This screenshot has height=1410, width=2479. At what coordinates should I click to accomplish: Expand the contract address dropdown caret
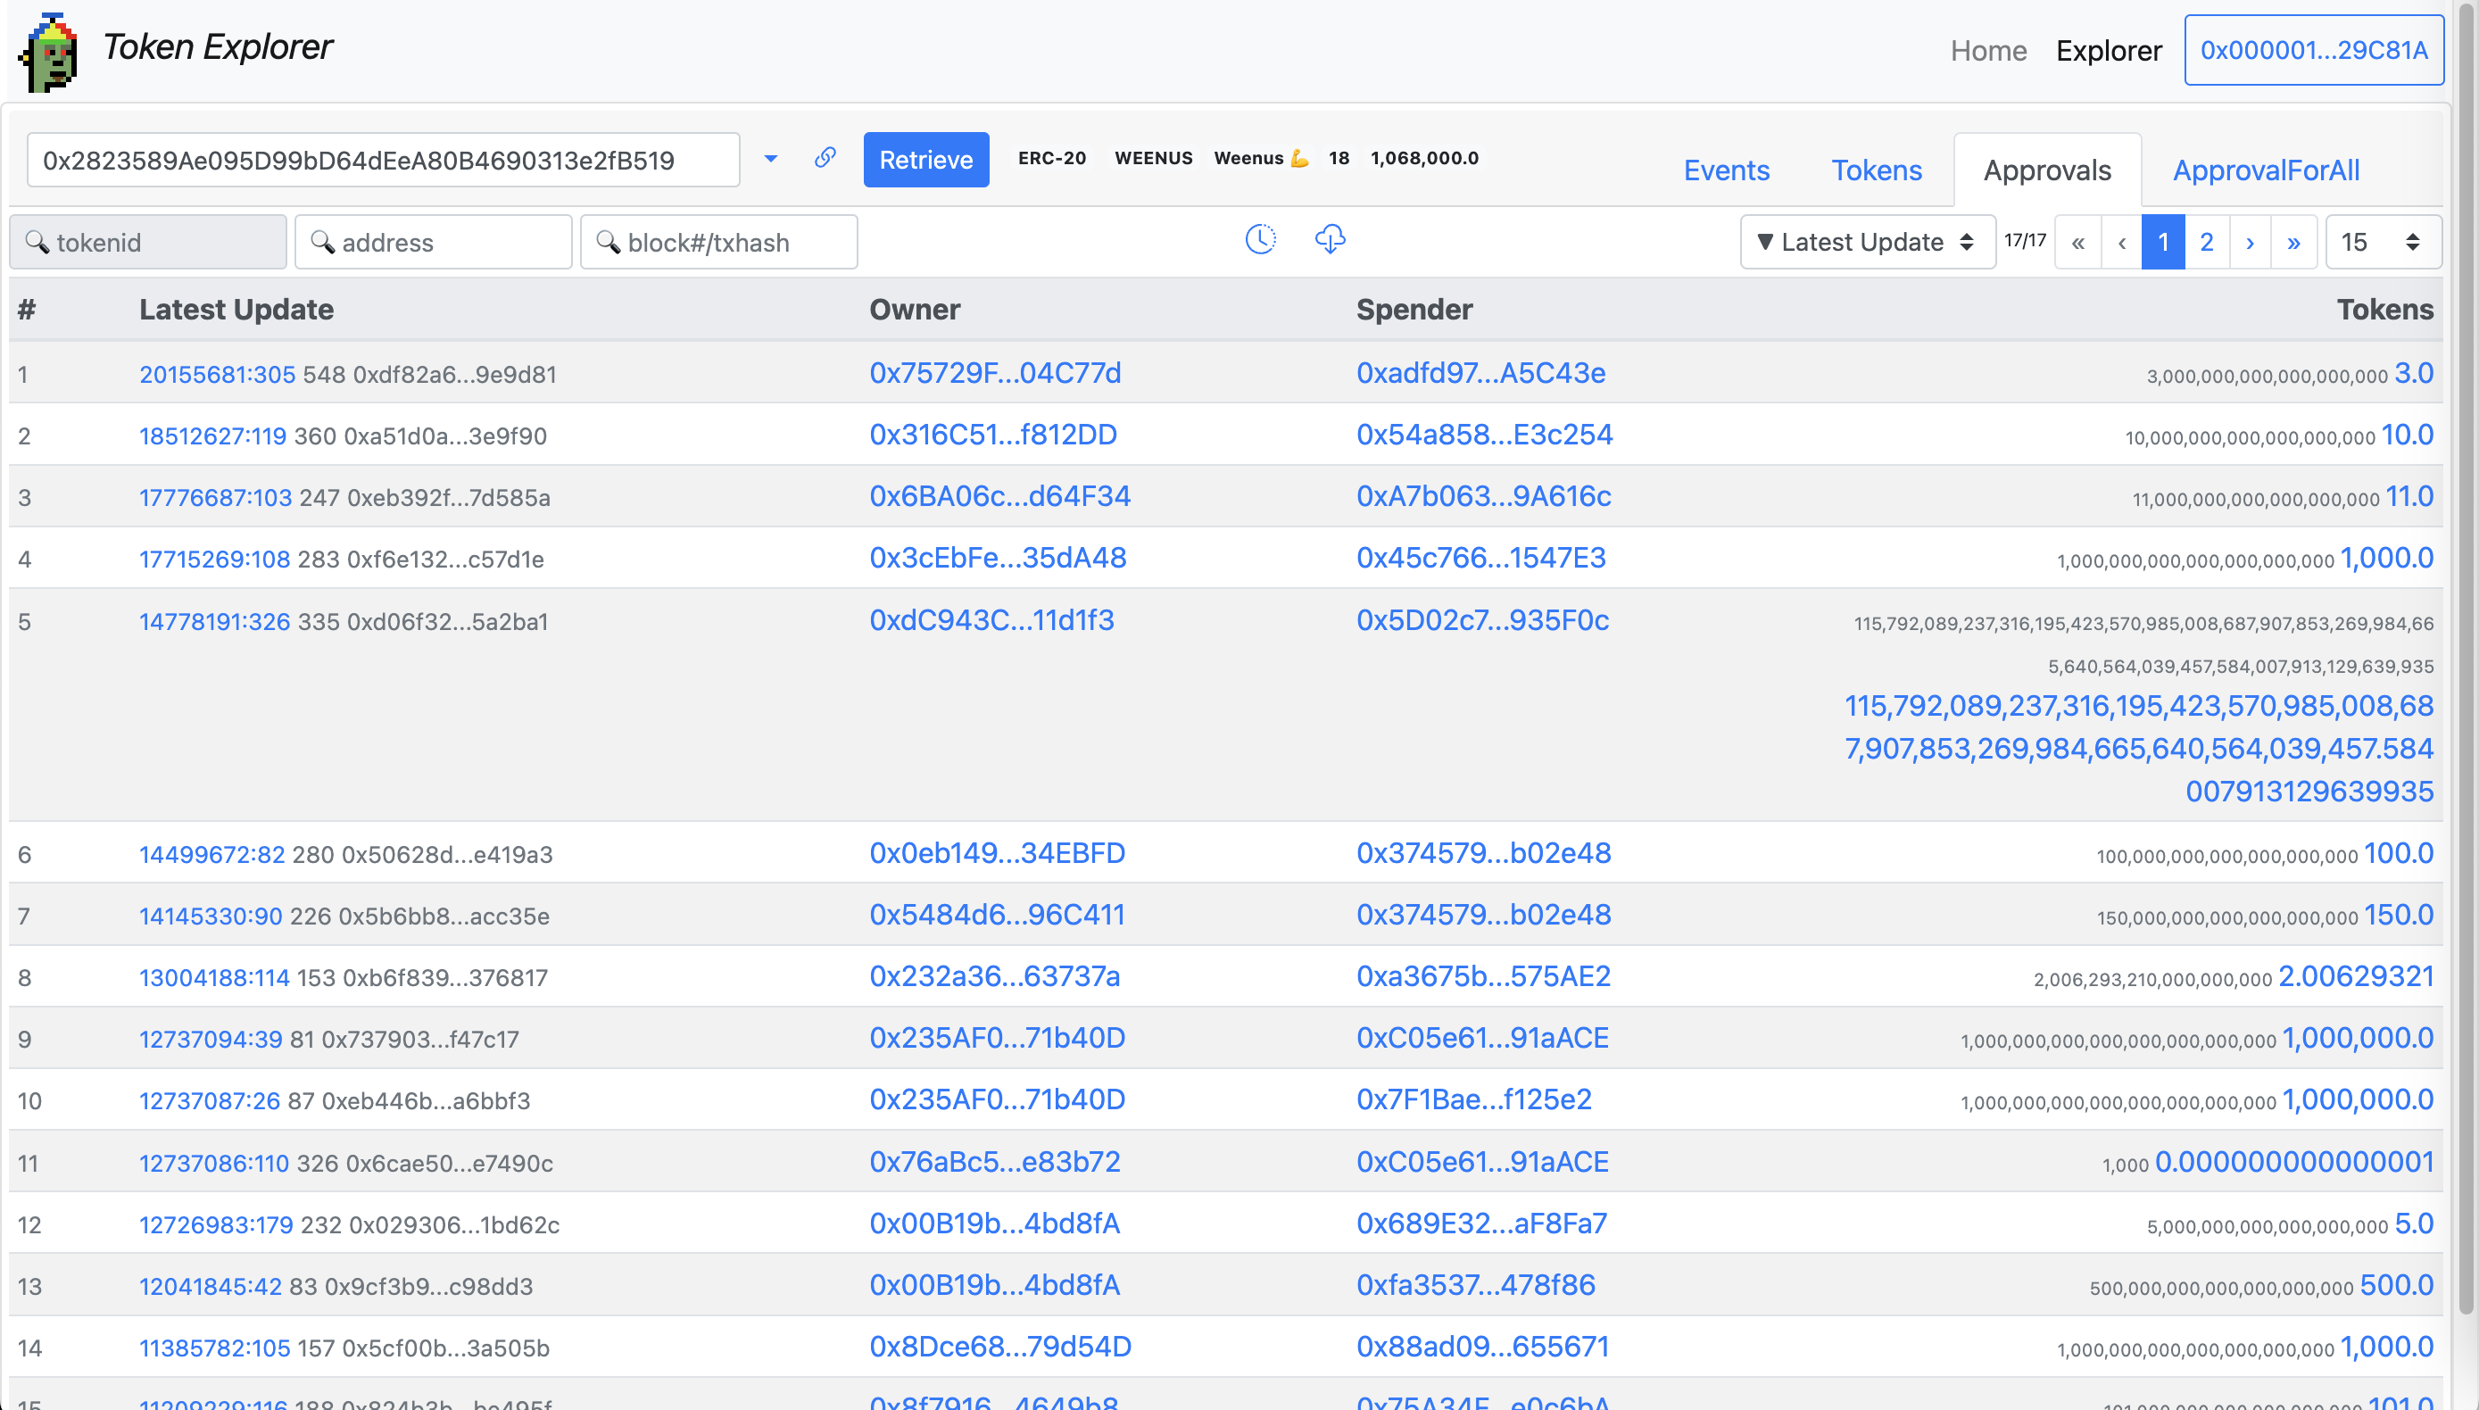click(770, 159)
